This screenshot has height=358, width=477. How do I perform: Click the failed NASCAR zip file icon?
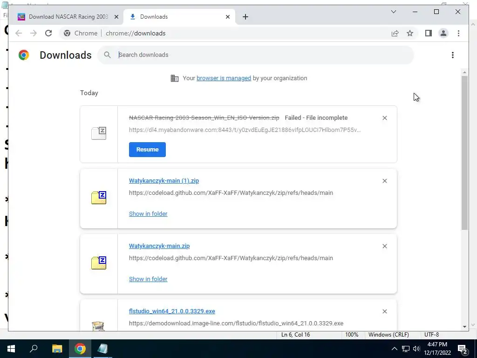99,133
